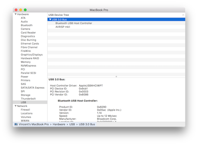Click the USB Device Tree column header
The width and height of the screenshot is (198, 145).
116,15
